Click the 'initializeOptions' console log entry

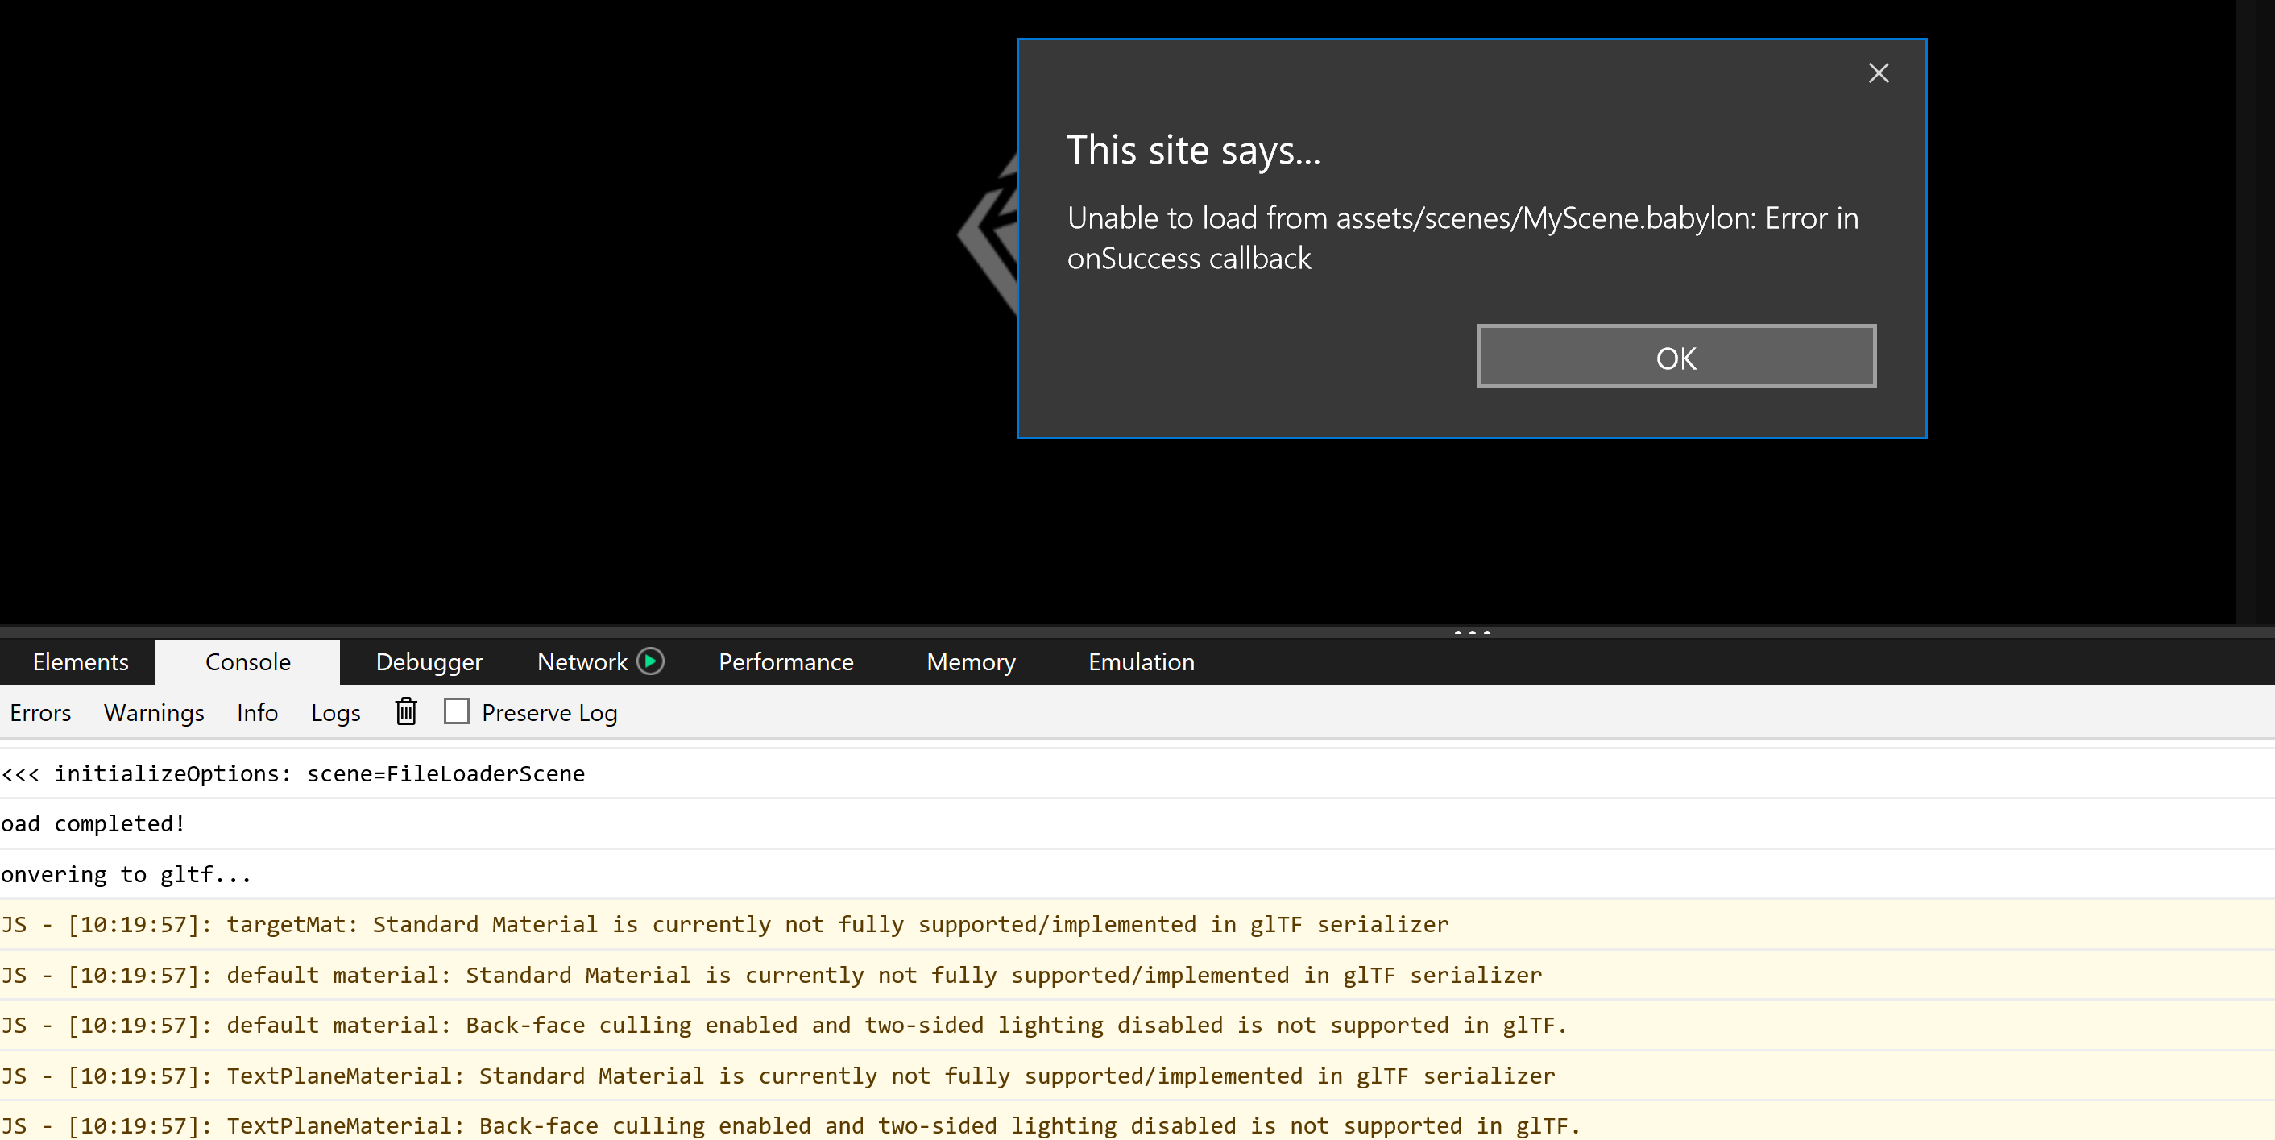(x=293, y=773)
